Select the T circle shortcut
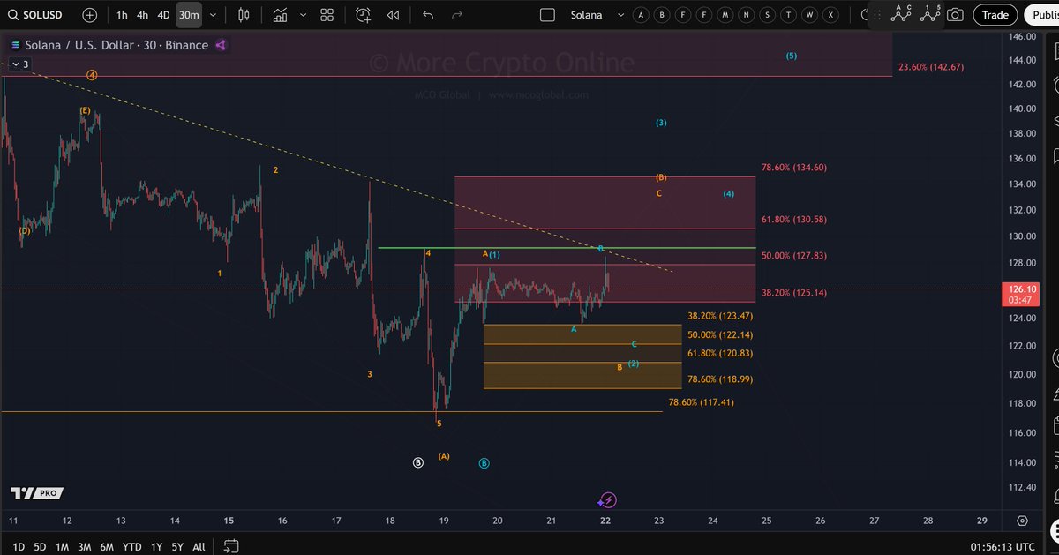The image size is (1059, 555). [x=788, y=15]
